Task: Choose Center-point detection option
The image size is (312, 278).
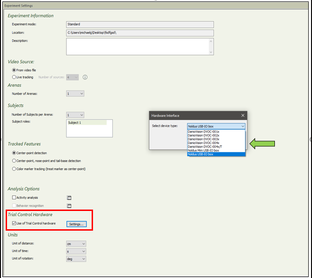Action: click(14, 153)
